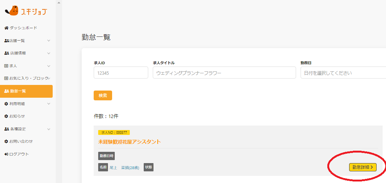Open the 尾上 菜摘(28歳) name link

point(124,168)
